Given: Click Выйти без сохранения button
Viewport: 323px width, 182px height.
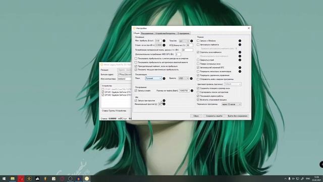Looking at the screenshot, I should [x=238, y=116].
